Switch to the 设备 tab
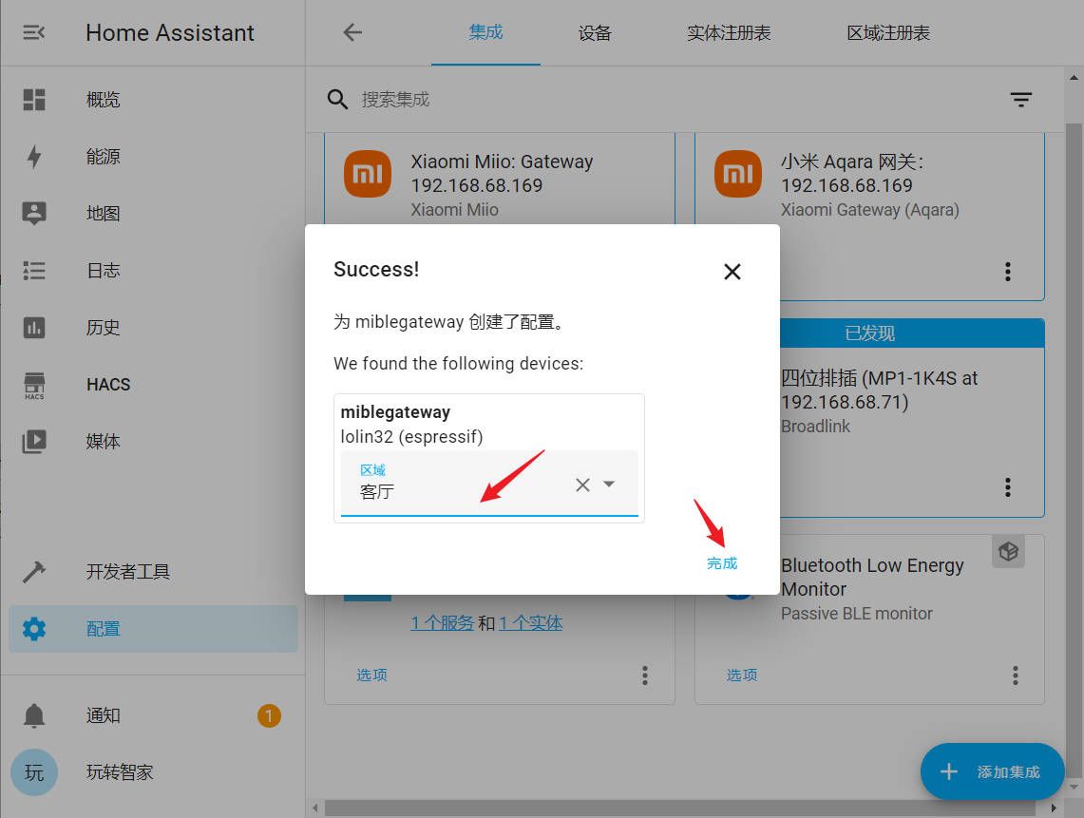The width and height of the screenshot is (1084, 818). coord(595,32)
